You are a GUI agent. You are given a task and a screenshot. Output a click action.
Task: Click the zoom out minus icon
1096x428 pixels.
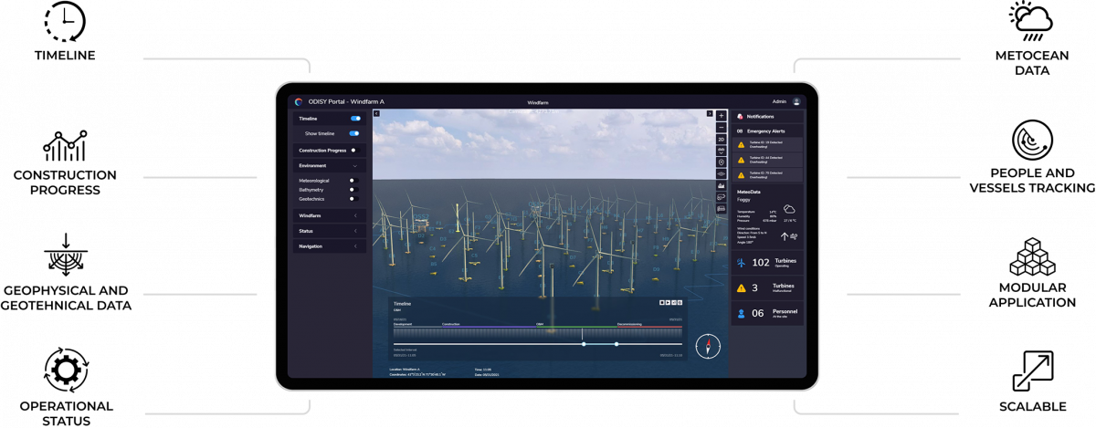721,128
